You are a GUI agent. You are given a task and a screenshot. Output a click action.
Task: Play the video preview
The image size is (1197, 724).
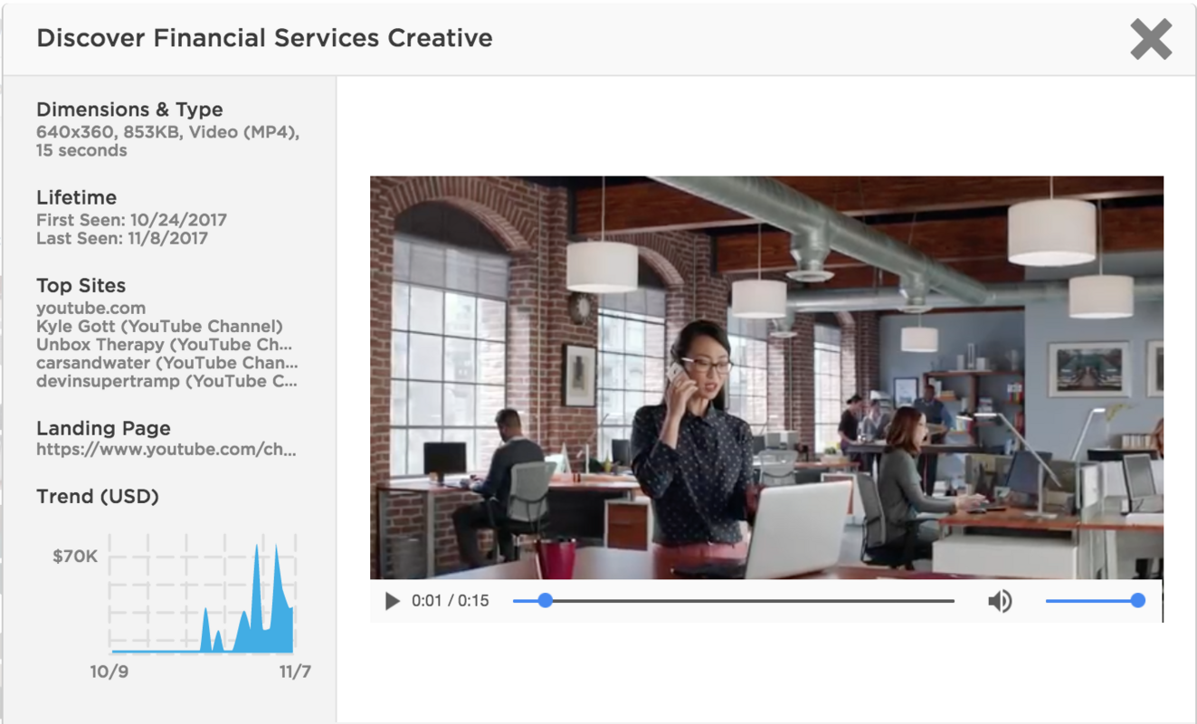click(391, 600)
